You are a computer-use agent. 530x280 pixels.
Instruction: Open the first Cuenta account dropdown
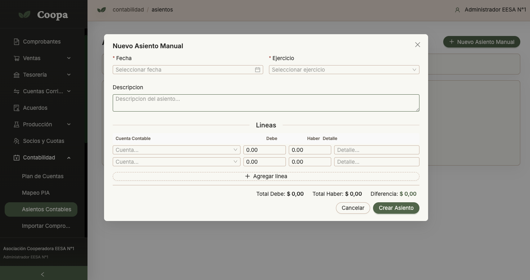(176, 150)
